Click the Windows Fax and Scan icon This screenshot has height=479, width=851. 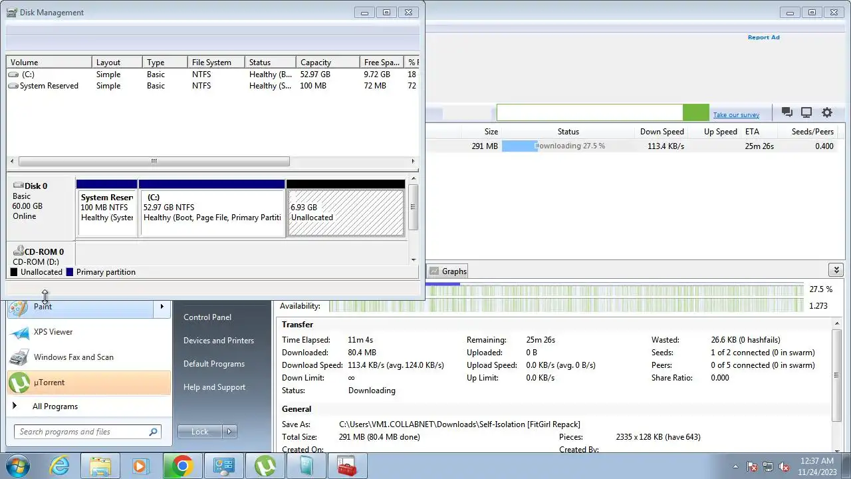[x=19, y=357]
